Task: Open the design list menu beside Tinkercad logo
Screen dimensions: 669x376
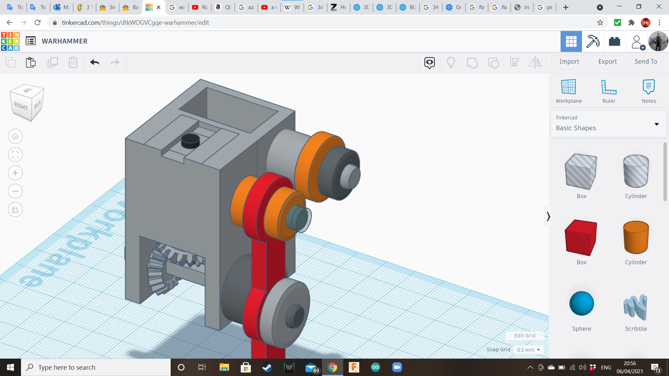Action: click(x=31, y=41)
